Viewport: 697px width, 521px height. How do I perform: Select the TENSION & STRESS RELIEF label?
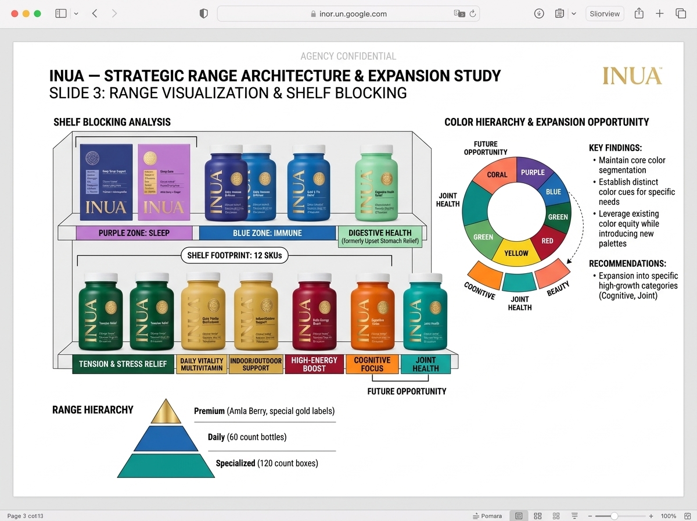(123, 364)
